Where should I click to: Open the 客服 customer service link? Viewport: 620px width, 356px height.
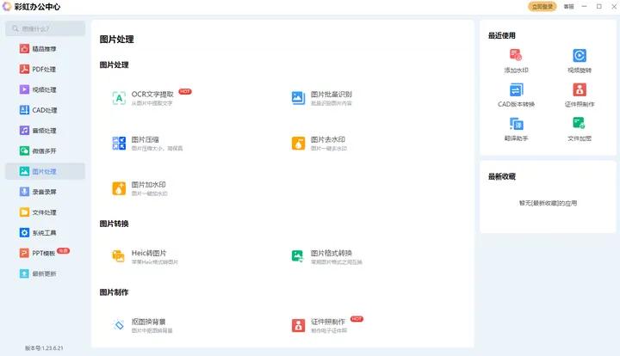coord(568,7)
